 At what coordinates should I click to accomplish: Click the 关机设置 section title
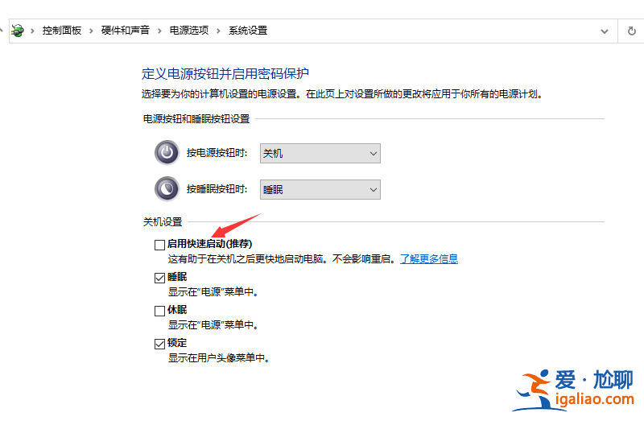pos(163,222)
